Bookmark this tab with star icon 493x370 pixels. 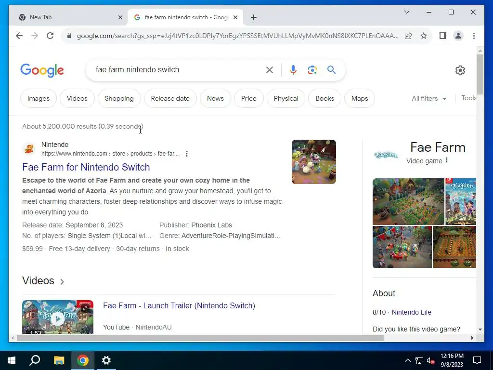(424, 36)
